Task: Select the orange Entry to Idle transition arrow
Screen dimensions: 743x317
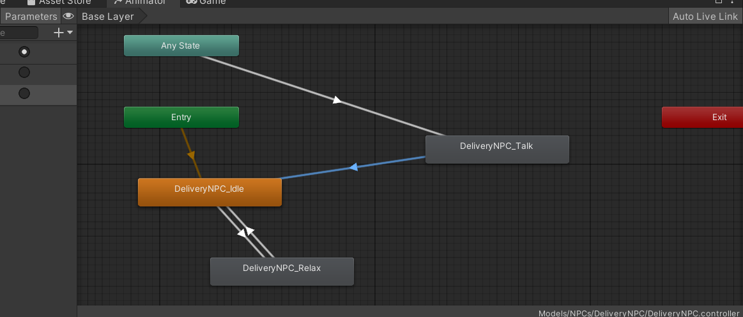Action: pyautogui.click(x=191, y=154)
